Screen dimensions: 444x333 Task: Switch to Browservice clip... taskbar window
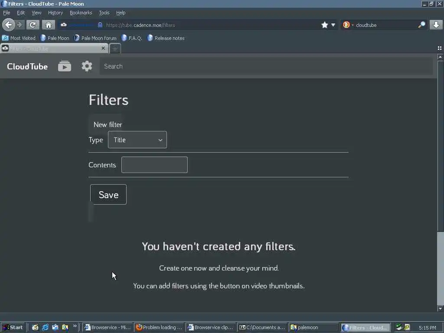(x=211, y=327)
